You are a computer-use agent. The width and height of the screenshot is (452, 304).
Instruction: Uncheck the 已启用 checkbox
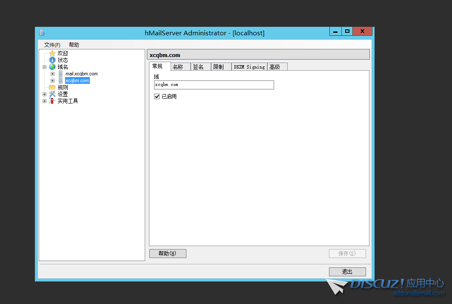tap(157, 97)
